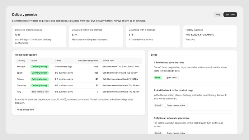Click the 1345 delivered shipments value

coord(18,35)
